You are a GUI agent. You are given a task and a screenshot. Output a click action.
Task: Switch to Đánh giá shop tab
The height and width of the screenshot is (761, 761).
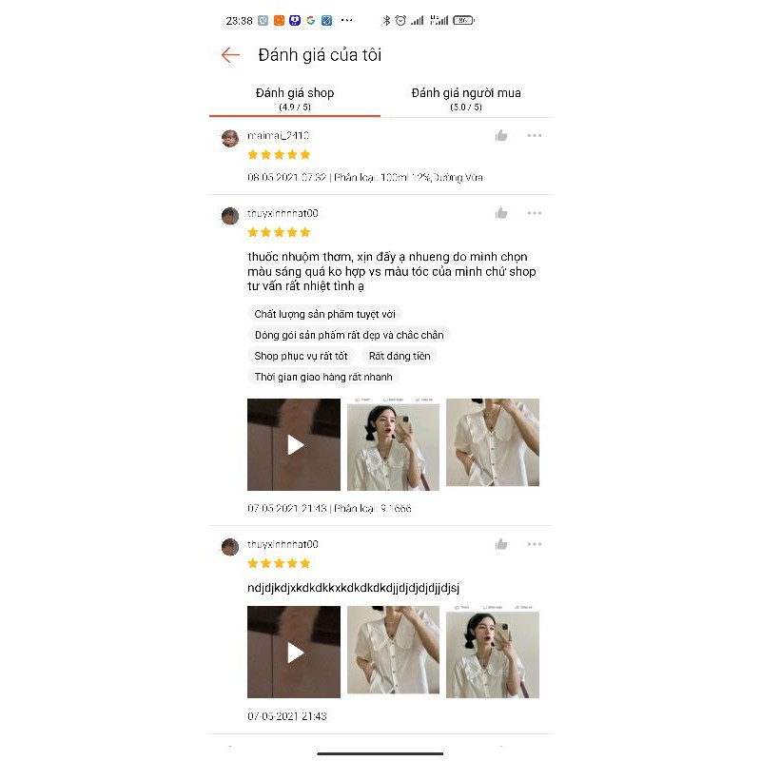[295, 99]
